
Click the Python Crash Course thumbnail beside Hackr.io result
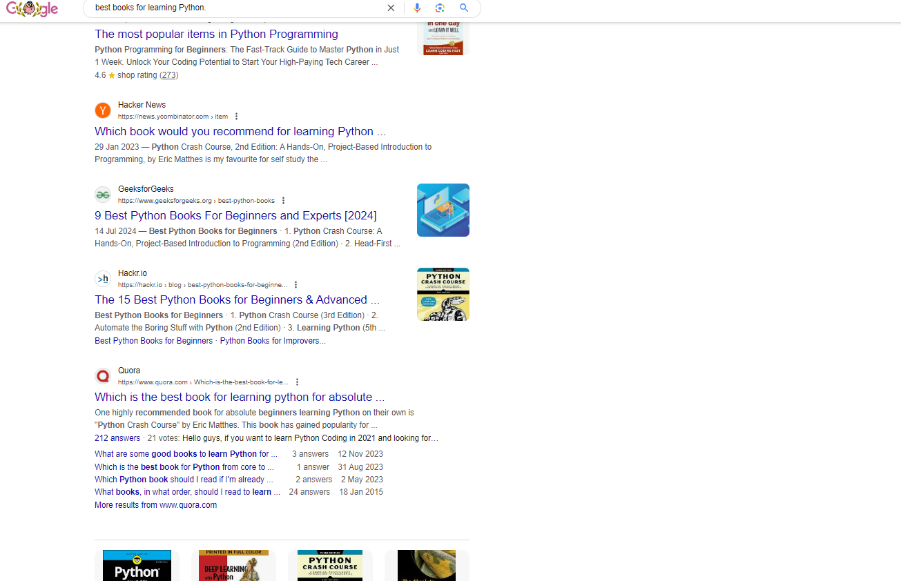tap(443, 294)
